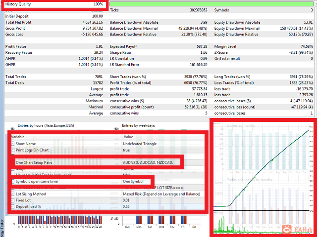Select the largest profit trade value 37 778.34
The height and width of the screenshot is (237, 317).
[x=200, y=89]
